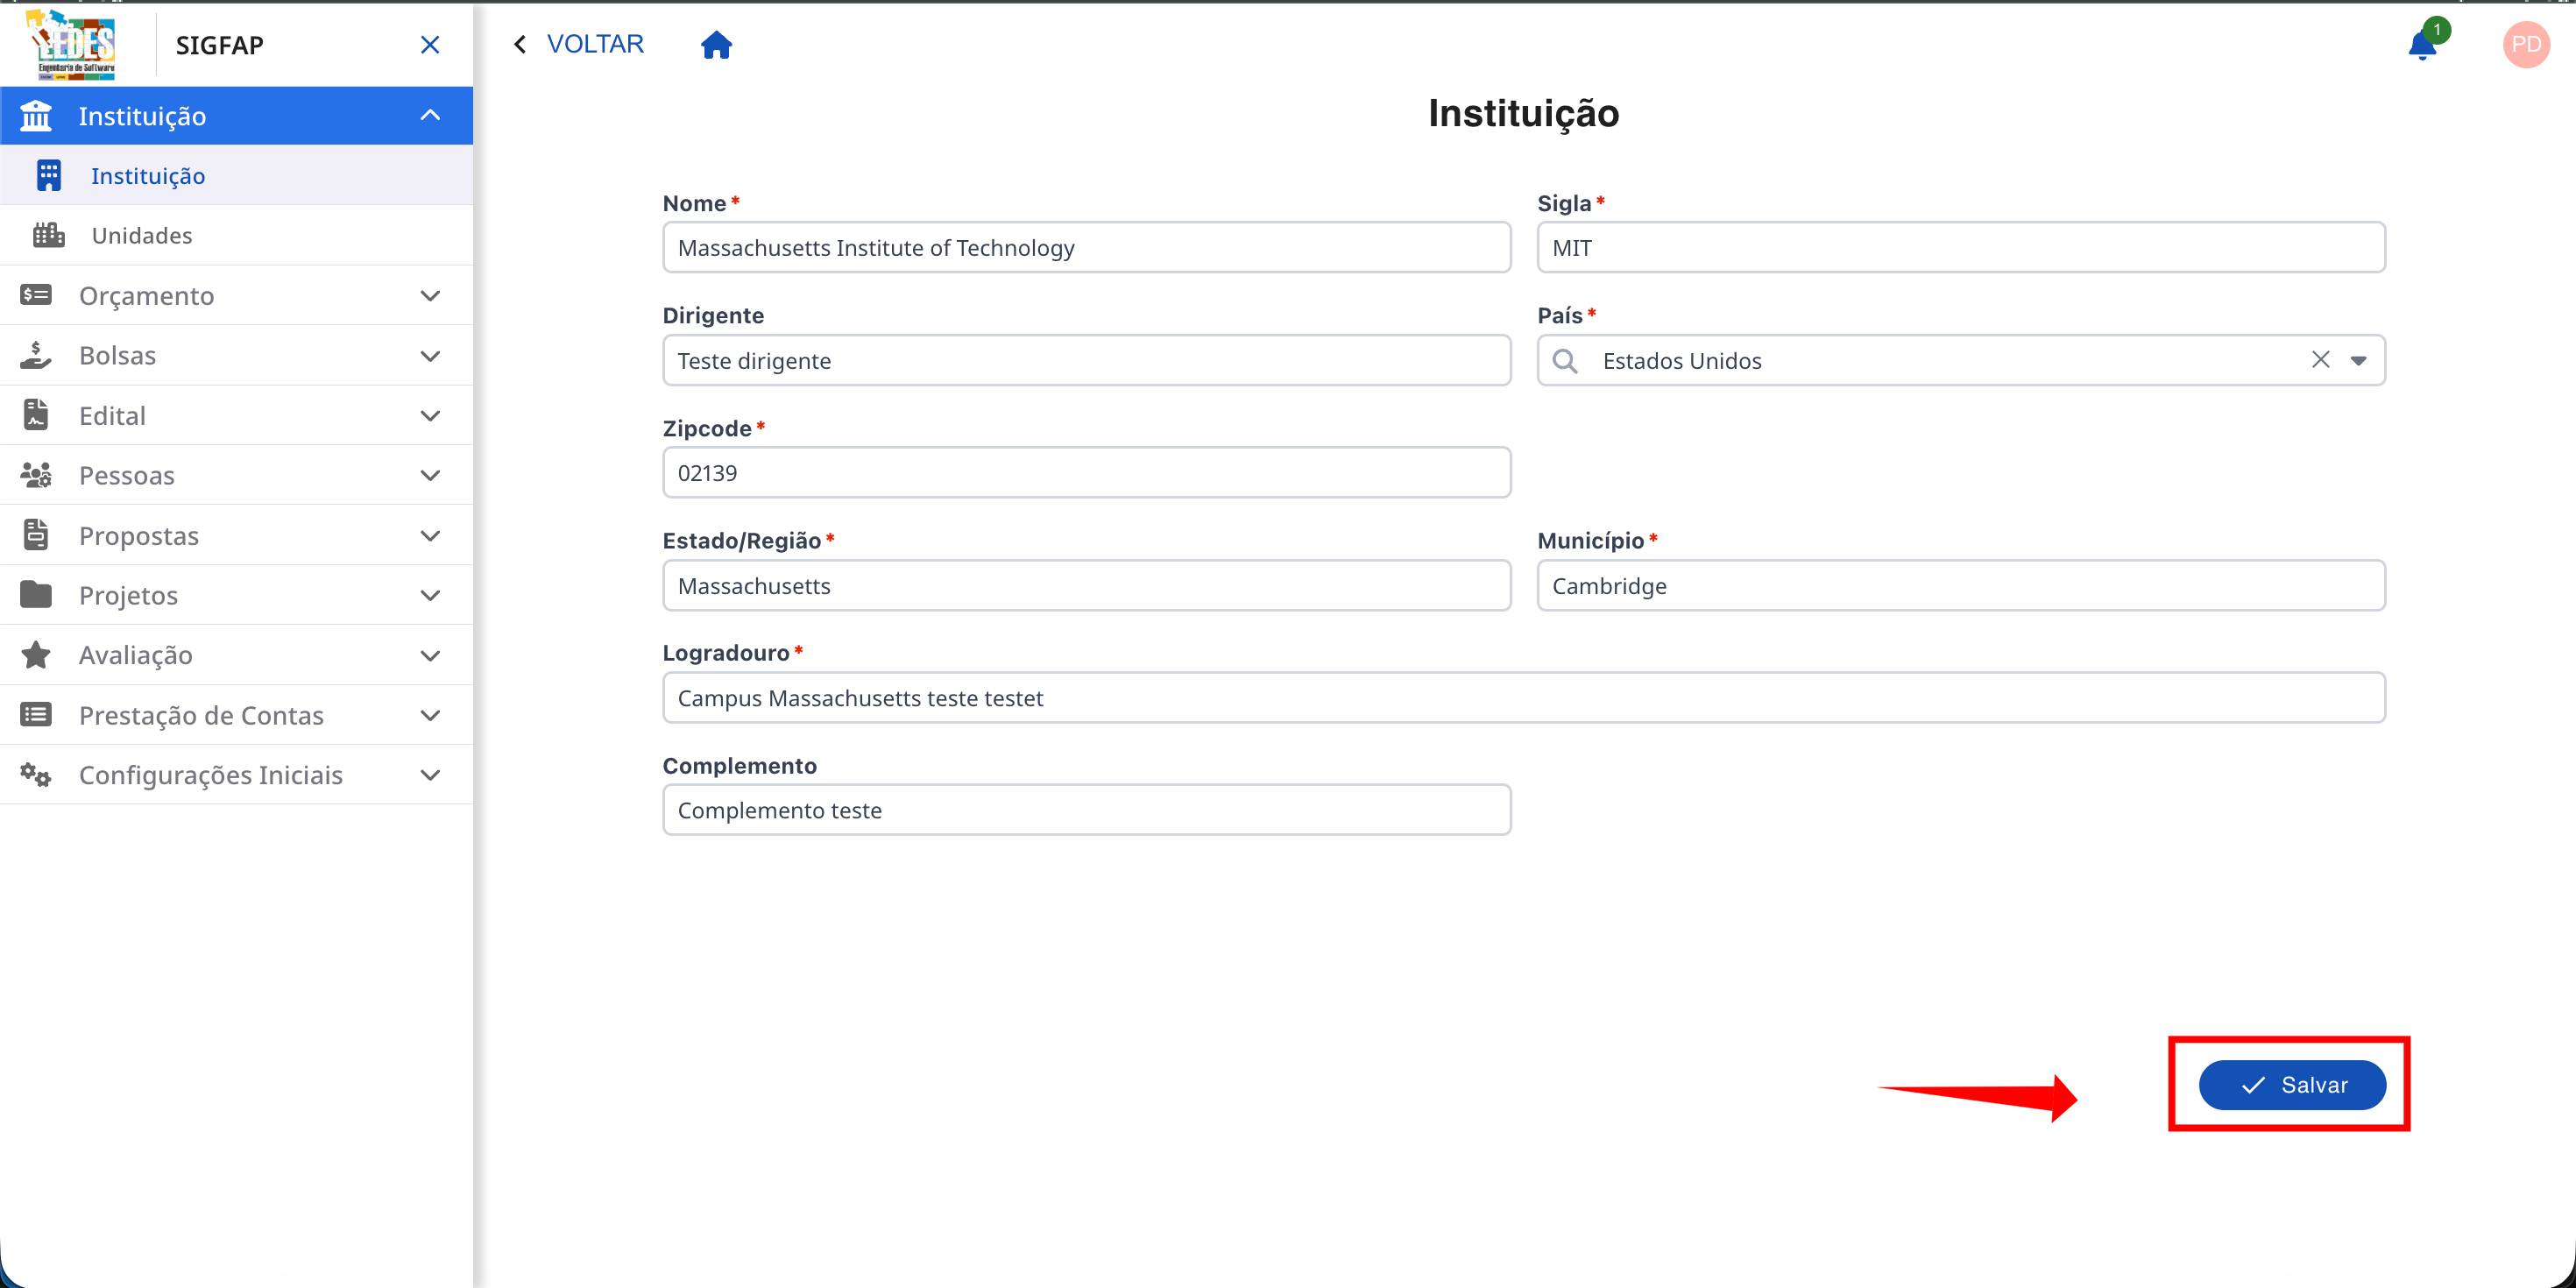Click the Salvar button

click(x=2291, y=1085)
